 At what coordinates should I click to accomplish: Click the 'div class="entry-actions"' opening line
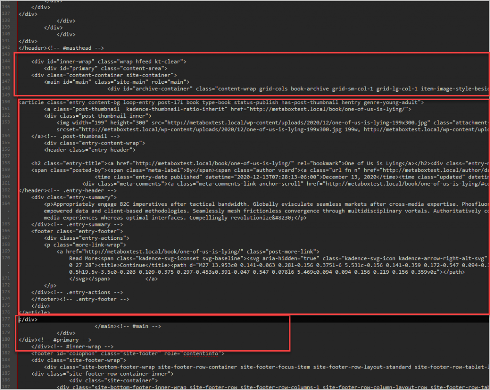point(87,238)
